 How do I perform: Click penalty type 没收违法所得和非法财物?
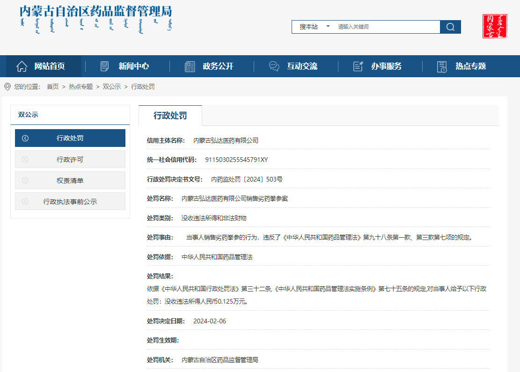click(214, 218)
